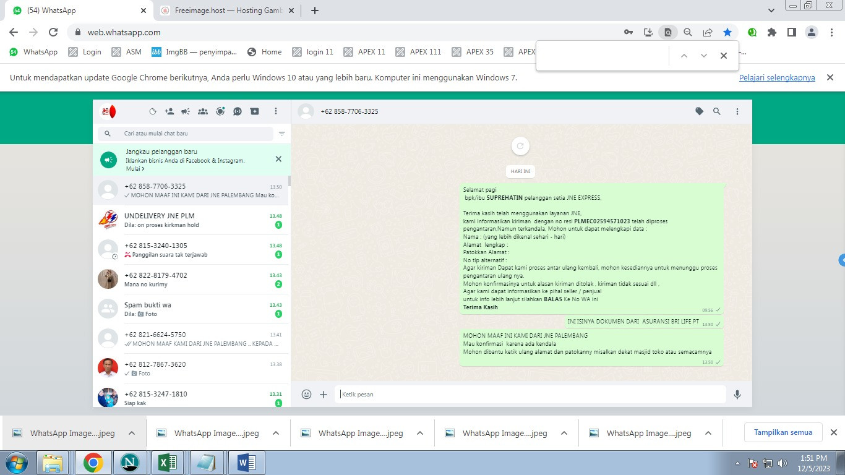Share this page via share icon
Screen dimensions: 845x475
point(708,32)
